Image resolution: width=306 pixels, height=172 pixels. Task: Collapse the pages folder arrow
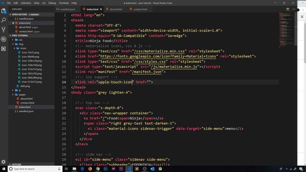click(x=13, y=95)
